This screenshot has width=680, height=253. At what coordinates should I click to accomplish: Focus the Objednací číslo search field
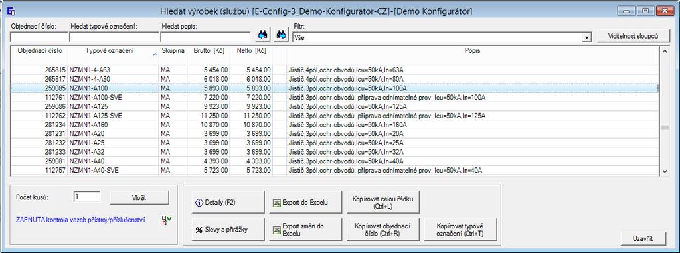pyautogui.click(x=39, y=37)
